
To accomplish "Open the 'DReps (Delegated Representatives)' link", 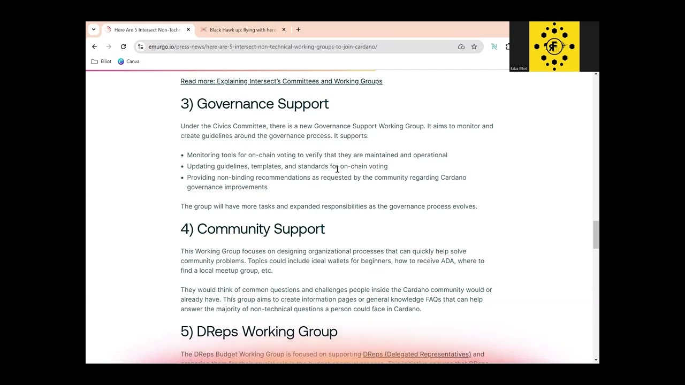I will click(417, 354).
